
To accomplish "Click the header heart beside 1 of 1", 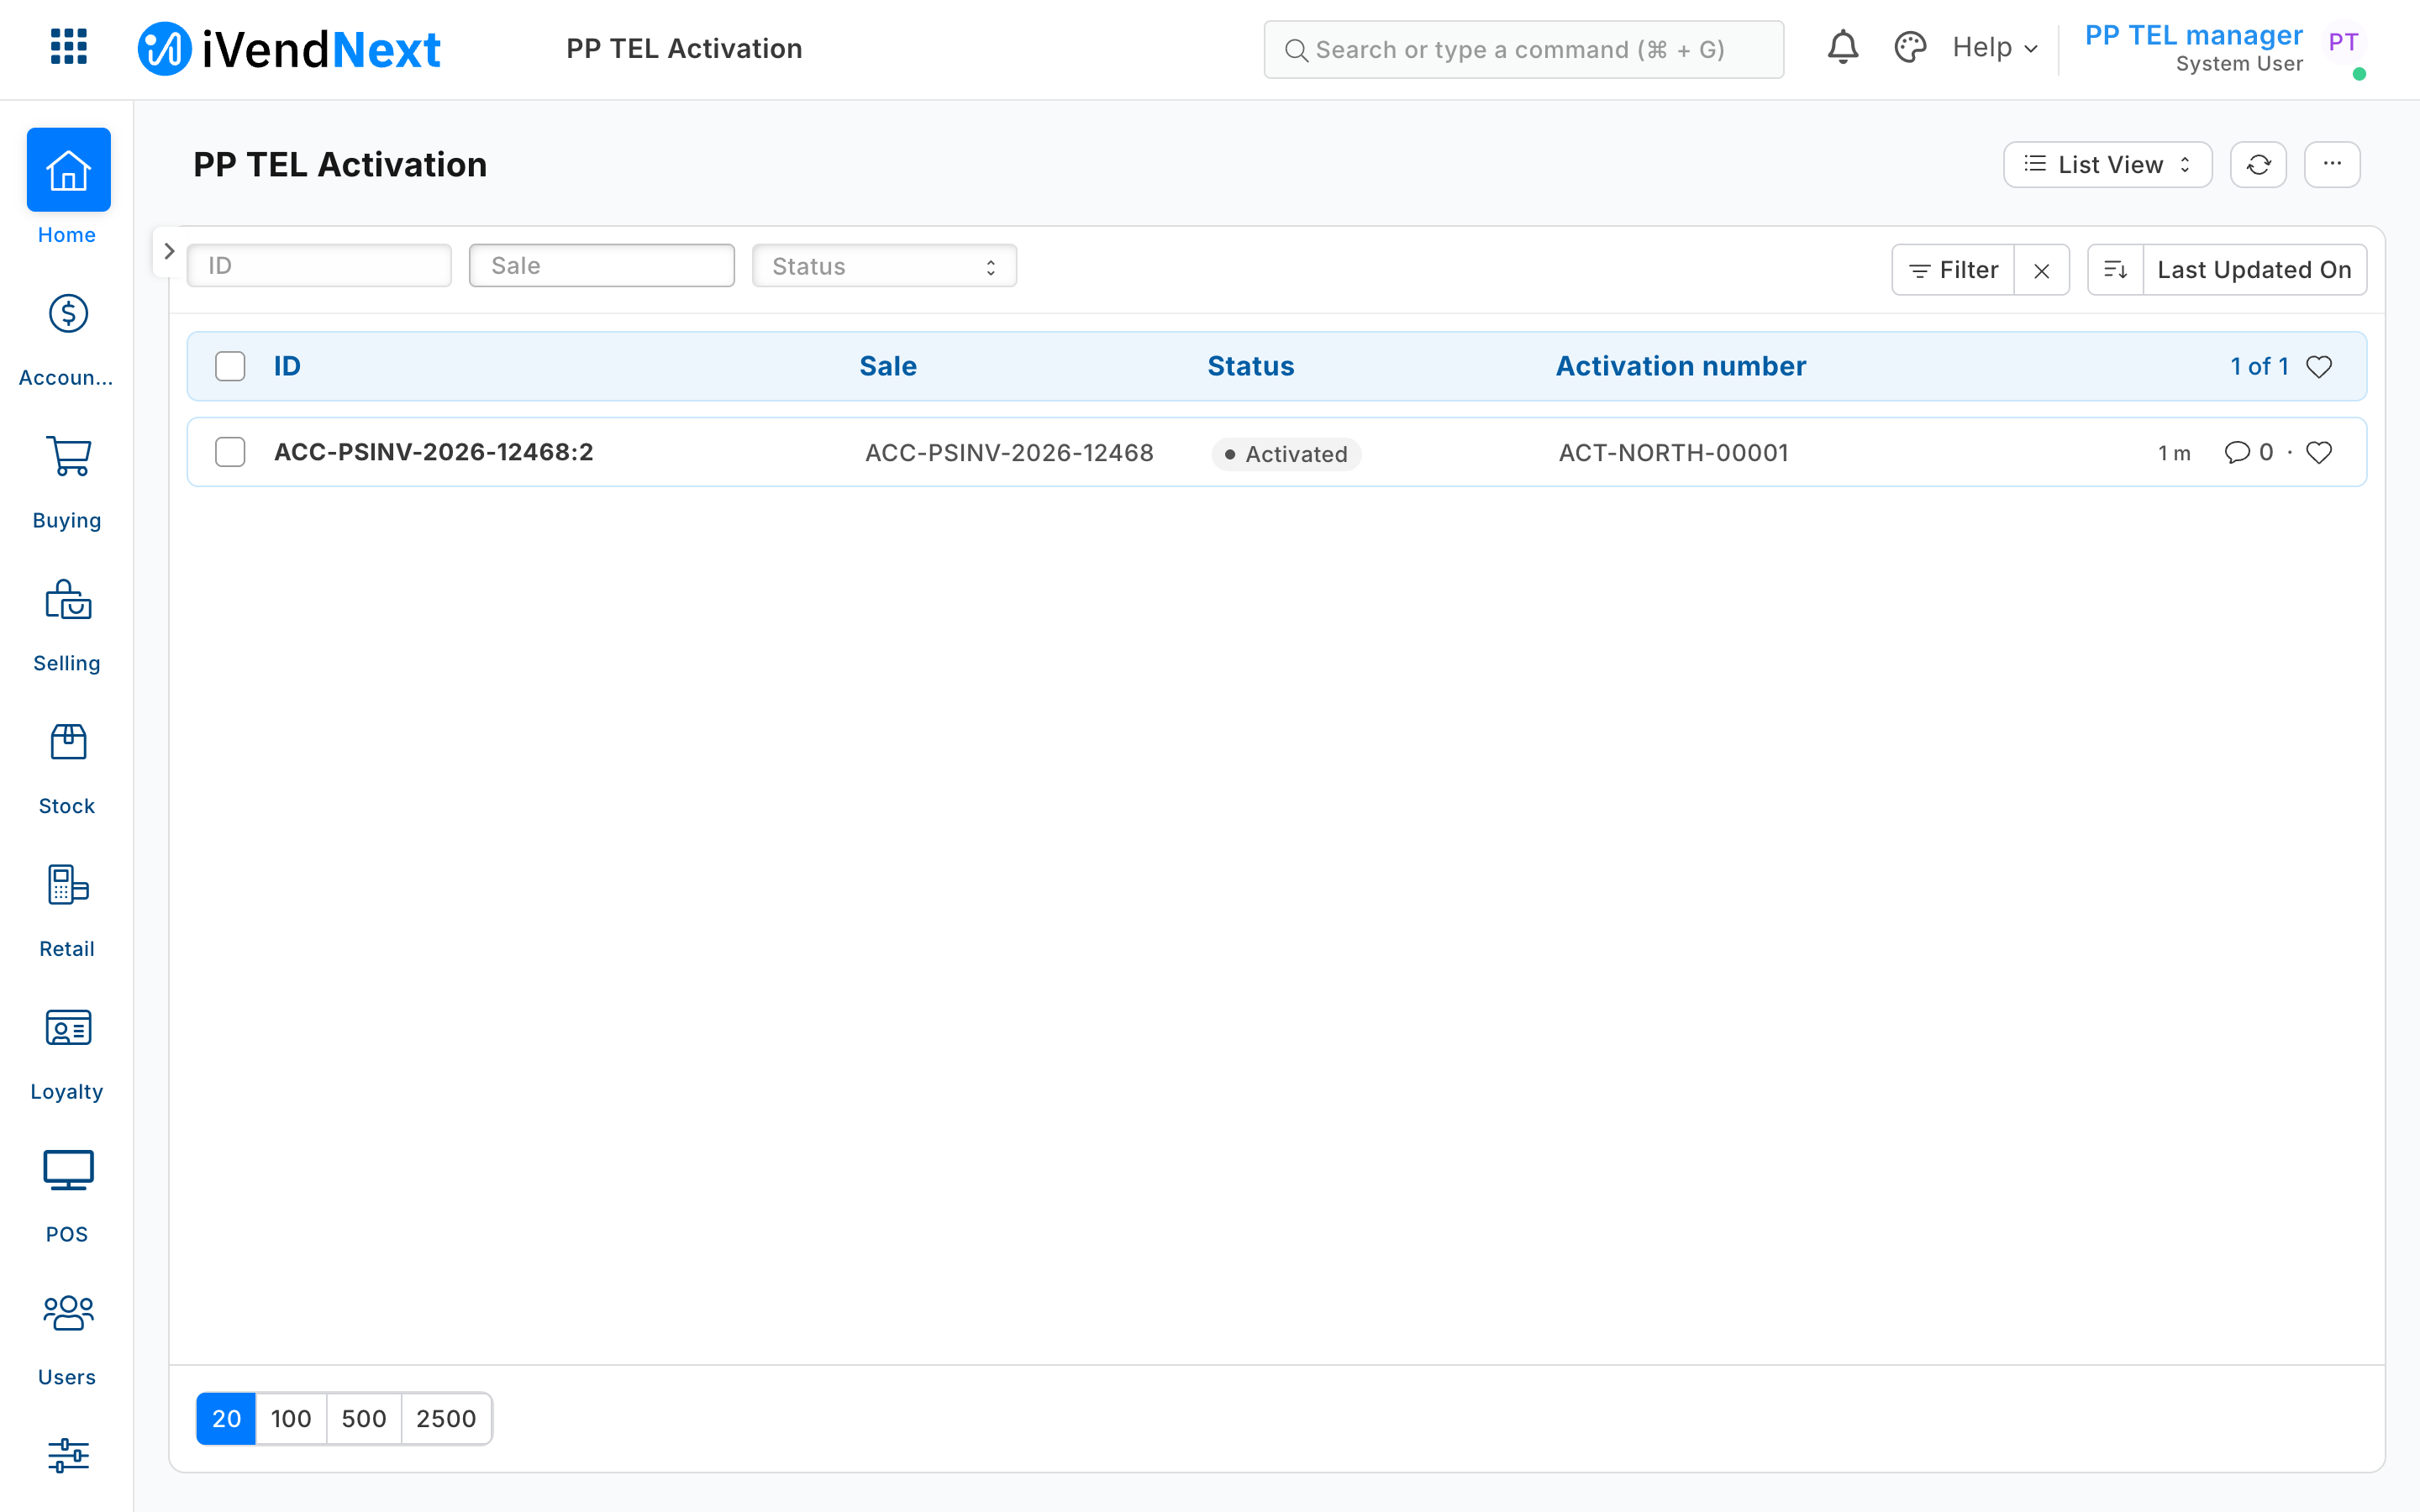I will pos(2319,366).
